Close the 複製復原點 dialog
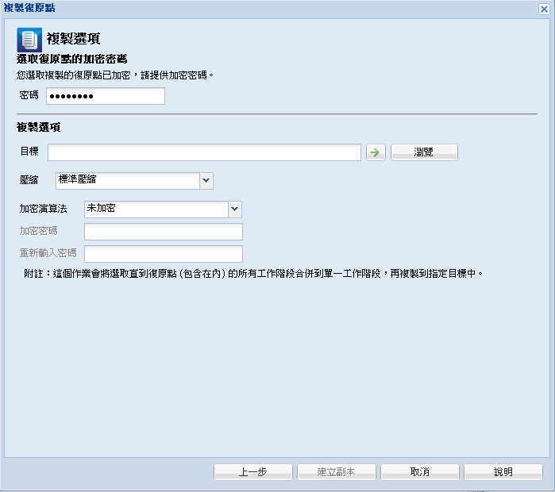Image resolution: width=555 pixels, height=492 pixels. pos(544,9)
